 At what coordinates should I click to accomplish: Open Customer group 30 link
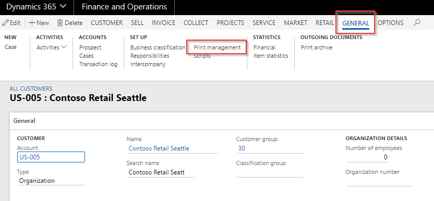coord(242,148)
